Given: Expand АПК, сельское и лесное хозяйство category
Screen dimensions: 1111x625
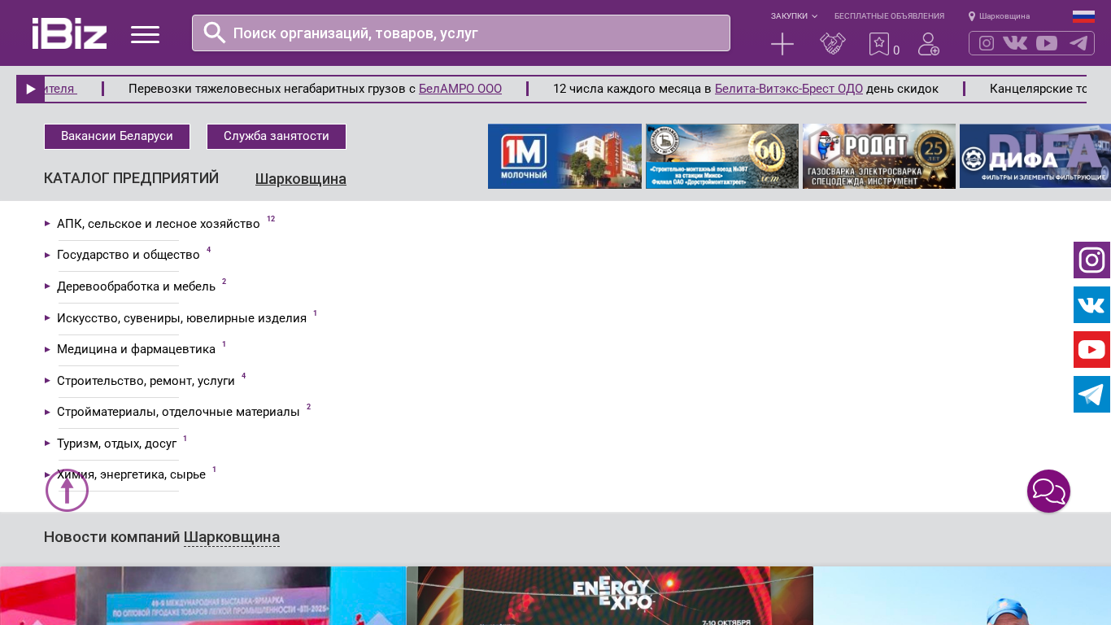Looking at the screenshot, I should [x=158, y=224].
